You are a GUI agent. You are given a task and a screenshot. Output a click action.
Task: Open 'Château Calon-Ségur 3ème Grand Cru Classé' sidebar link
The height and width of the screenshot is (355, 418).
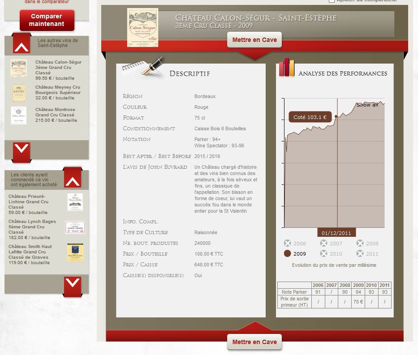click(58, 68)
